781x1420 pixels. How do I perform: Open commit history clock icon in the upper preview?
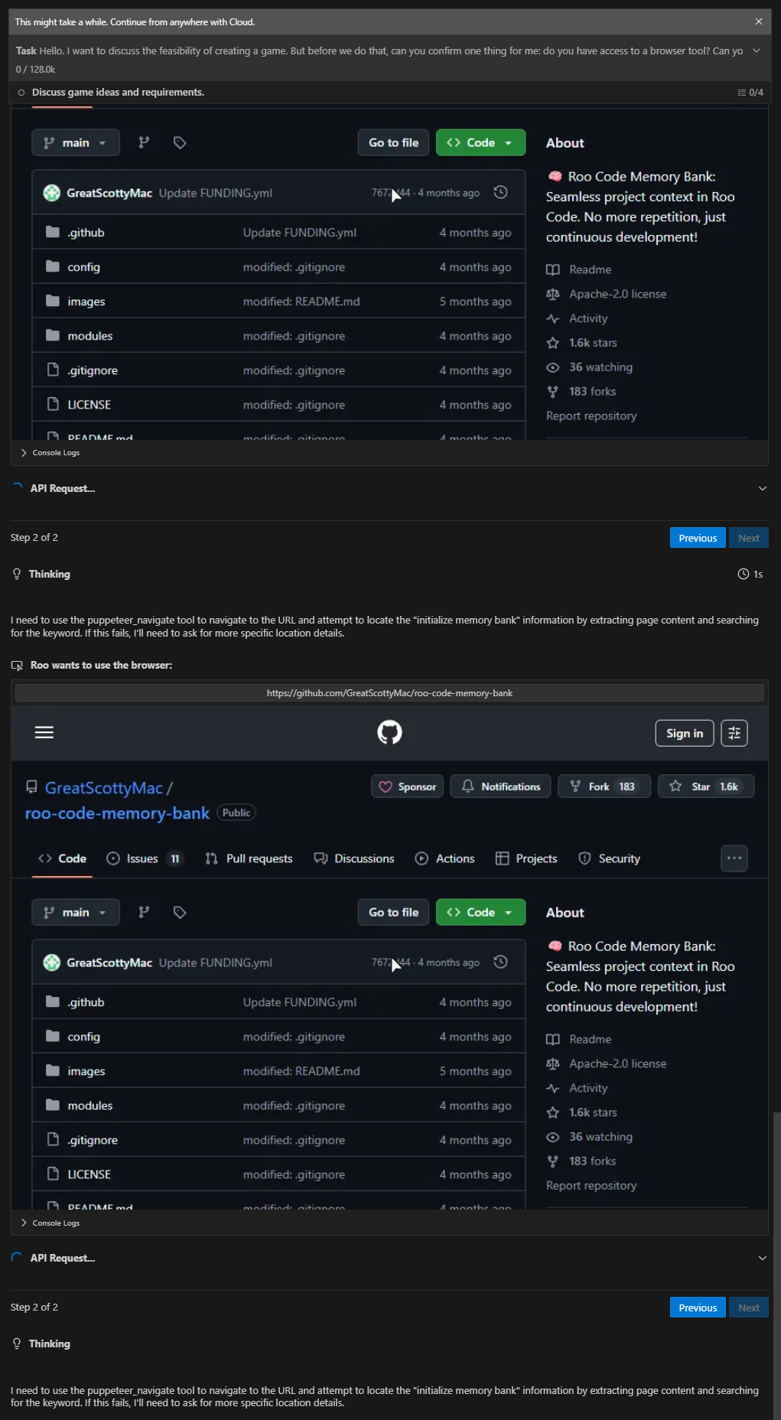point(501,192)
